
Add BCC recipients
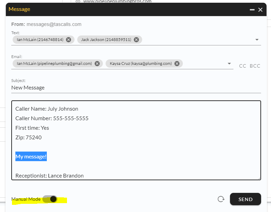255,66
